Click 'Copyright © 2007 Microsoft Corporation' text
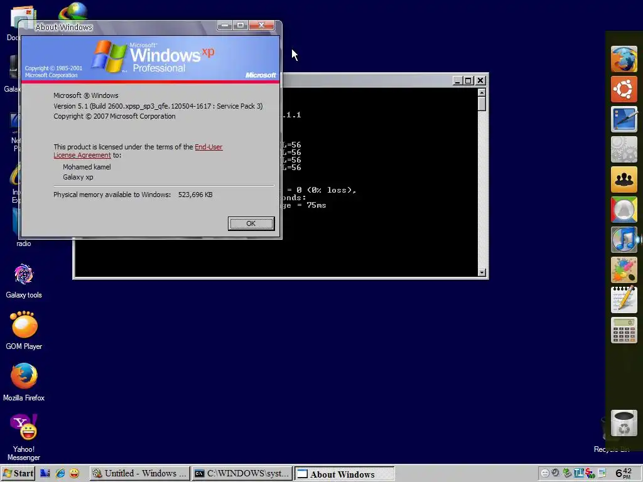Image resolution: width=643 pixels, height=482 pixels. click(x=114, y=116)
